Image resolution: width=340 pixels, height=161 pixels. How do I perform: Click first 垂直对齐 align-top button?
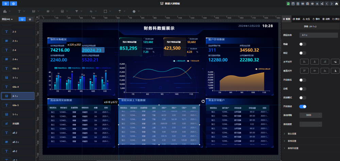[x=304, y=71]
